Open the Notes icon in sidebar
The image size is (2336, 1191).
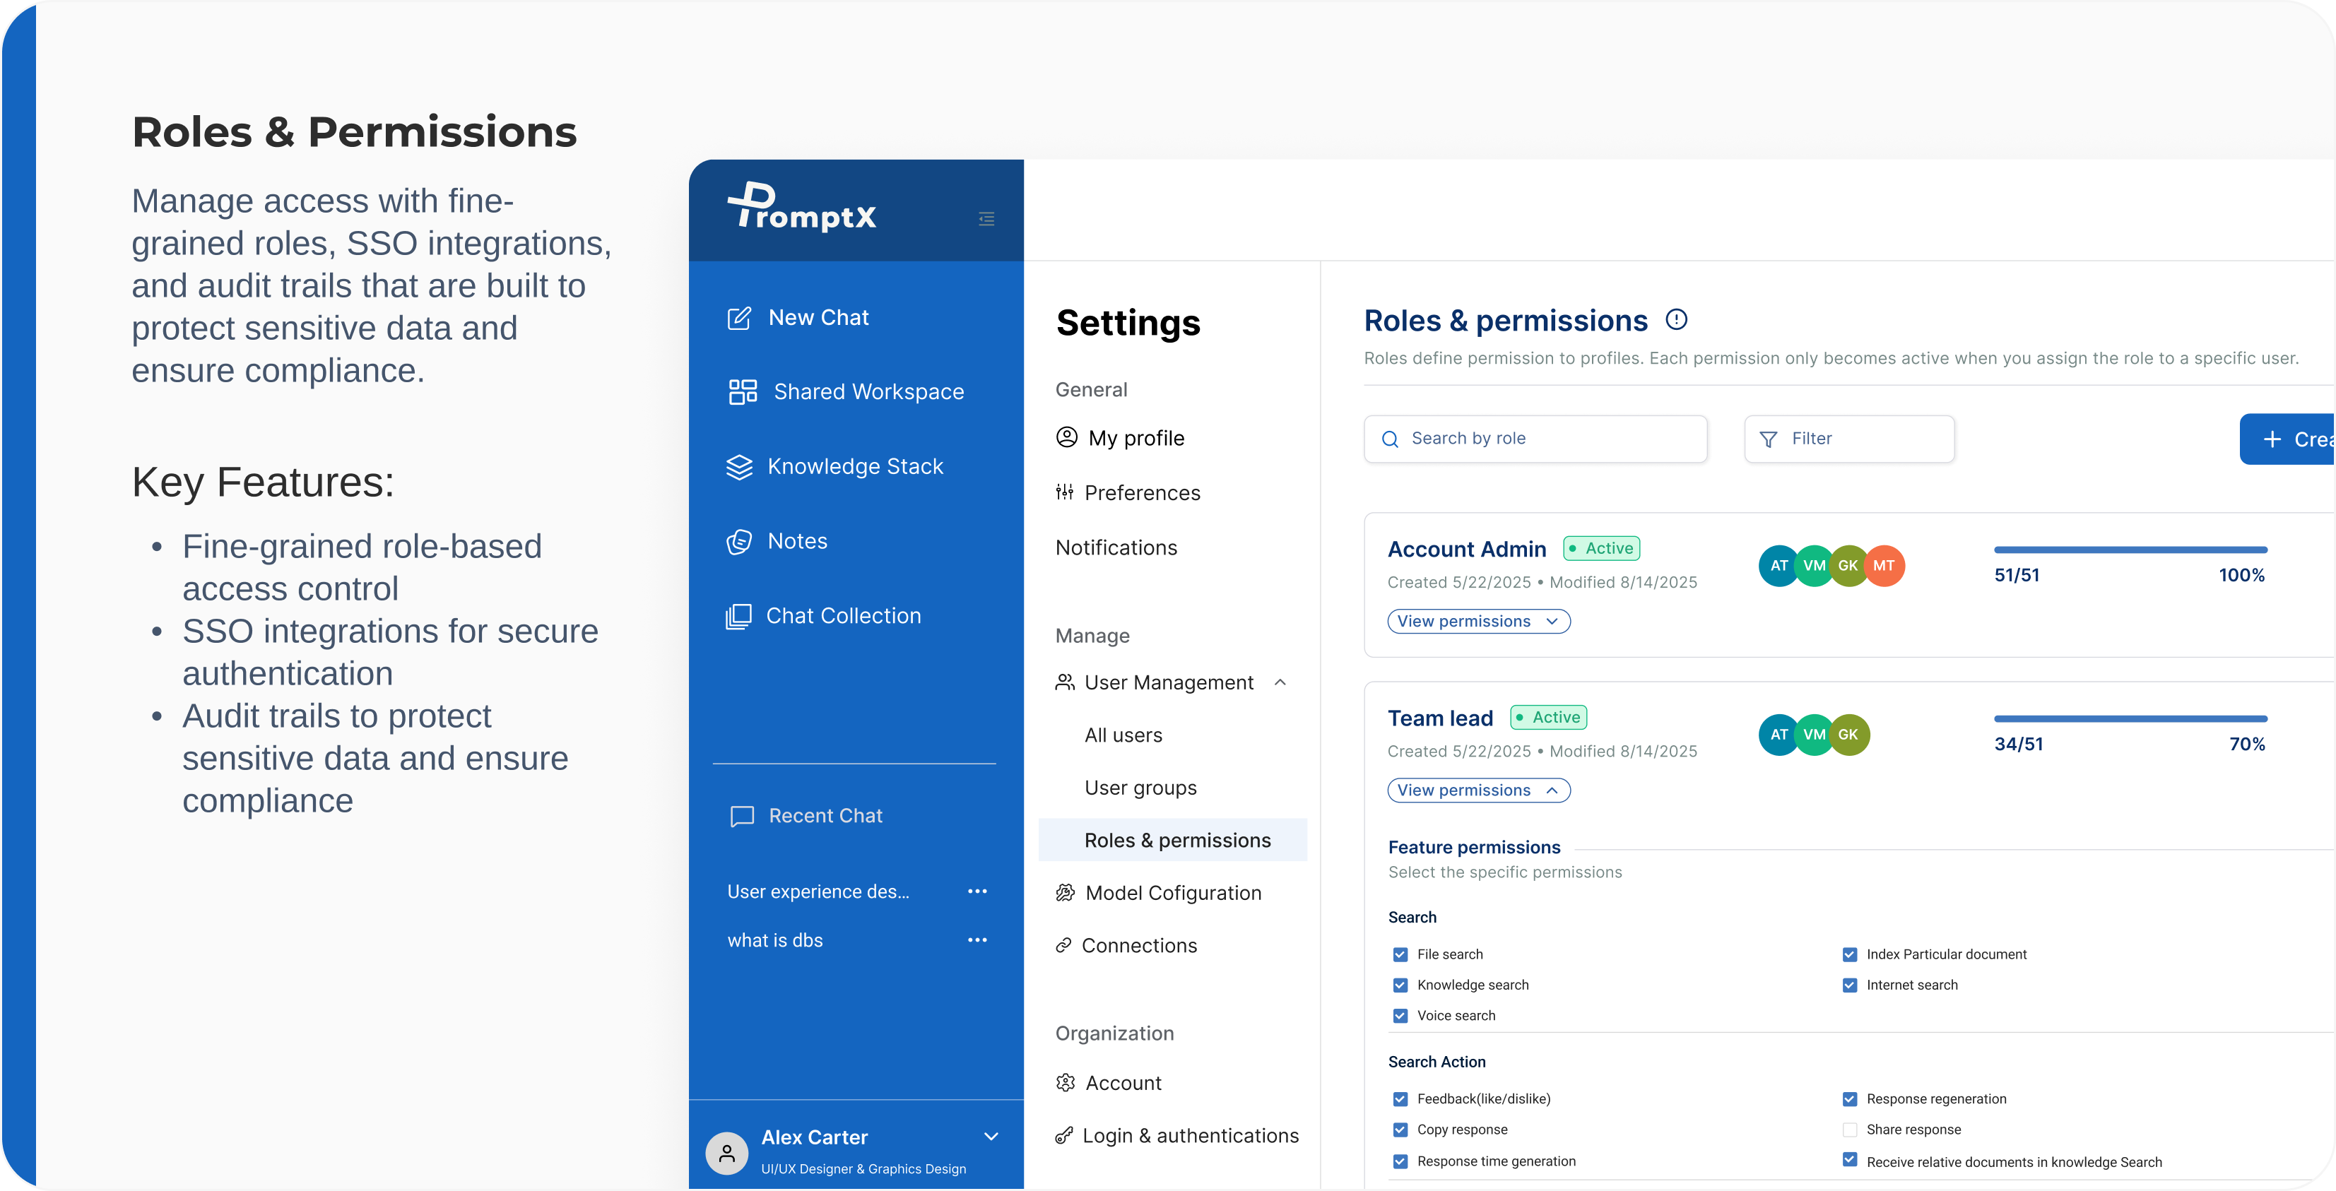(x=739, y=542)
